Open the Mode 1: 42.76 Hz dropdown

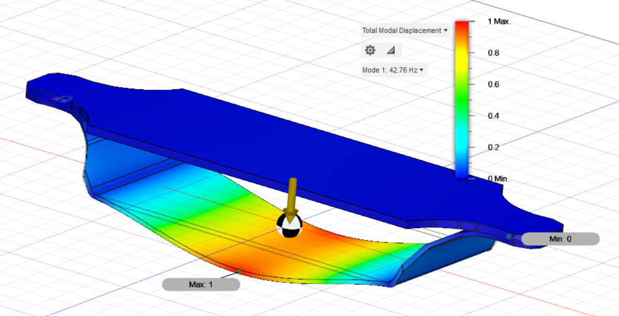(x=393, y=70)
